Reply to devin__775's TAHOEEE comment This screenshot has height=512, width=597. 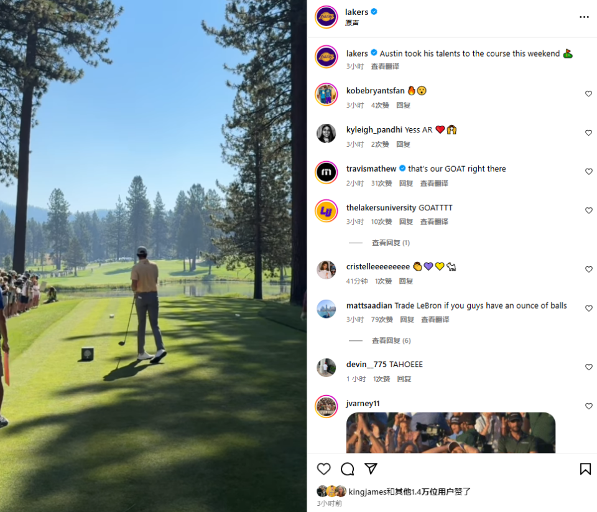[x=404, y=379]
